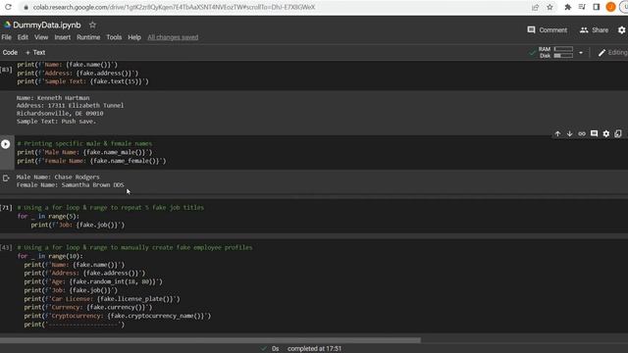Select cell [43] execution count

[6, 247]
